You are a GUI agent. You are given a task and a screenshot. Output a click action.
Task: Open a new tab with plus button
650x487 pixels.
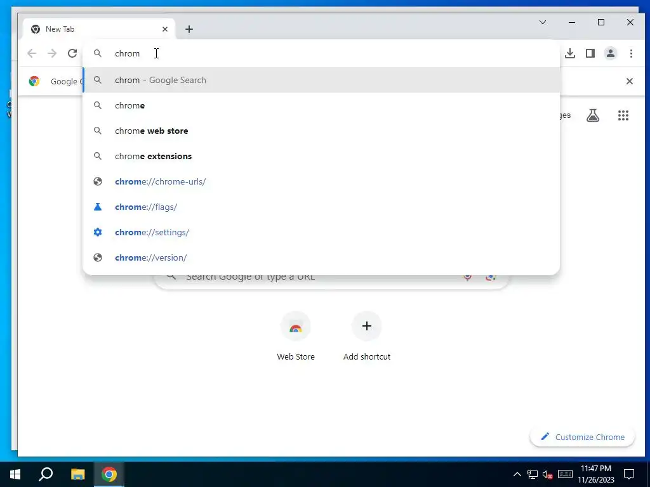(189, 29)
